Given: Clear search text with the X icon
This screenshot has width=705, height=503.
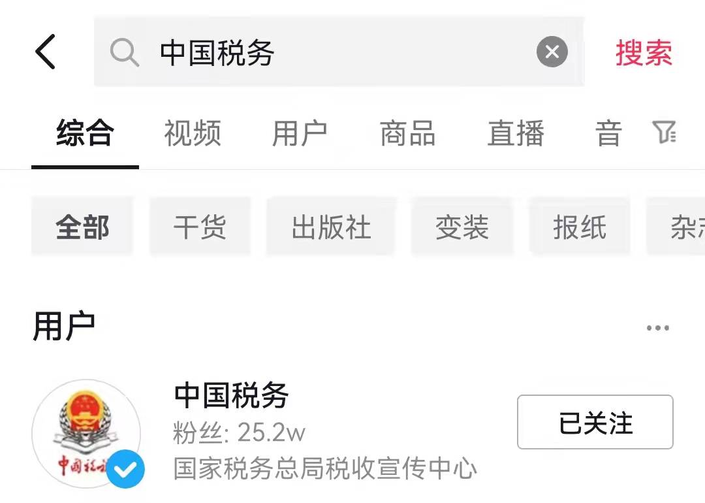Looking at the screenshot, I should (x=552, y=52).
